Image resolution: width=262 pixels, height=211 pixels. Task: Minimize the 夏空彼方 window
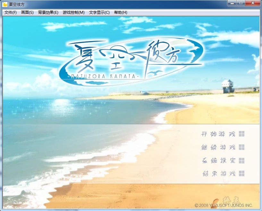coord(232,3)
